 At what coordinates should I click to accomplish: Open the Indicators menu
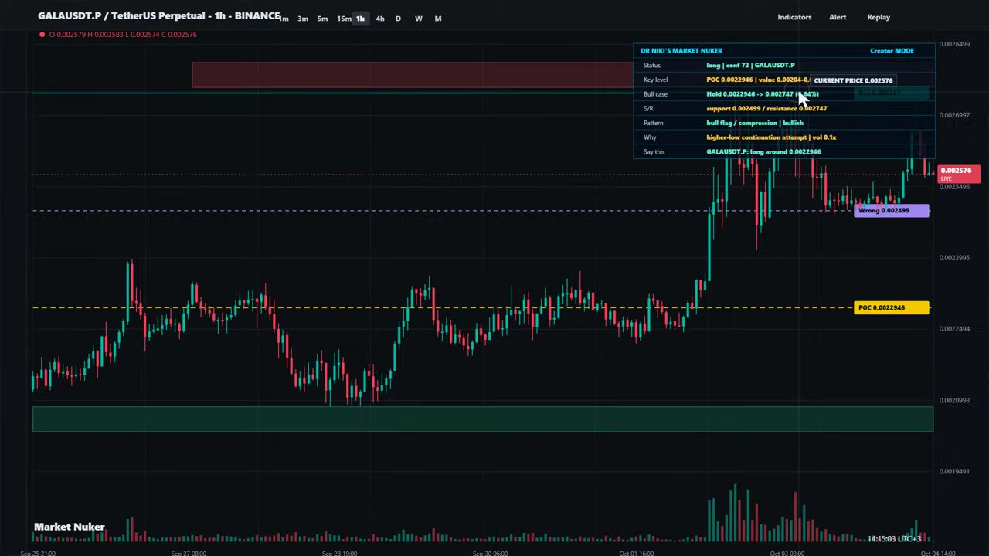(x=794, y=17)
